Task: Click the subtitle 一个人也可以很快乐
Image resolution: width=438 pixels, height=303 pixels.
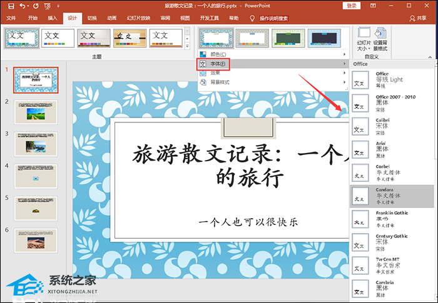Action: (248, 222)
